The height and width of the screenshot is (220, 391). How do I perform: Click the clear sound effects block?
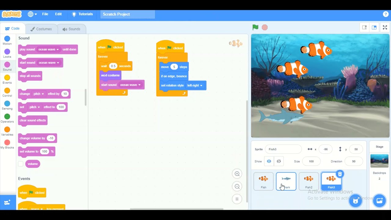33,120
